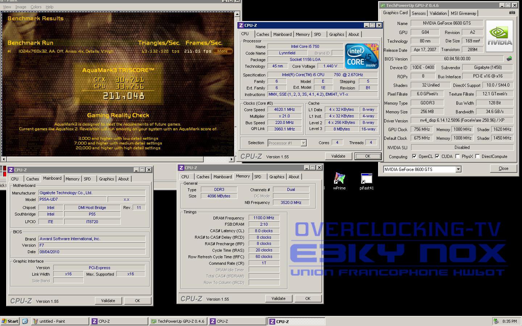Viewport: 522px width, 326px height.
Task: Click Paint's vertical scrollbar up arrow
Action: pyautogui.click(x=237, y=14)
